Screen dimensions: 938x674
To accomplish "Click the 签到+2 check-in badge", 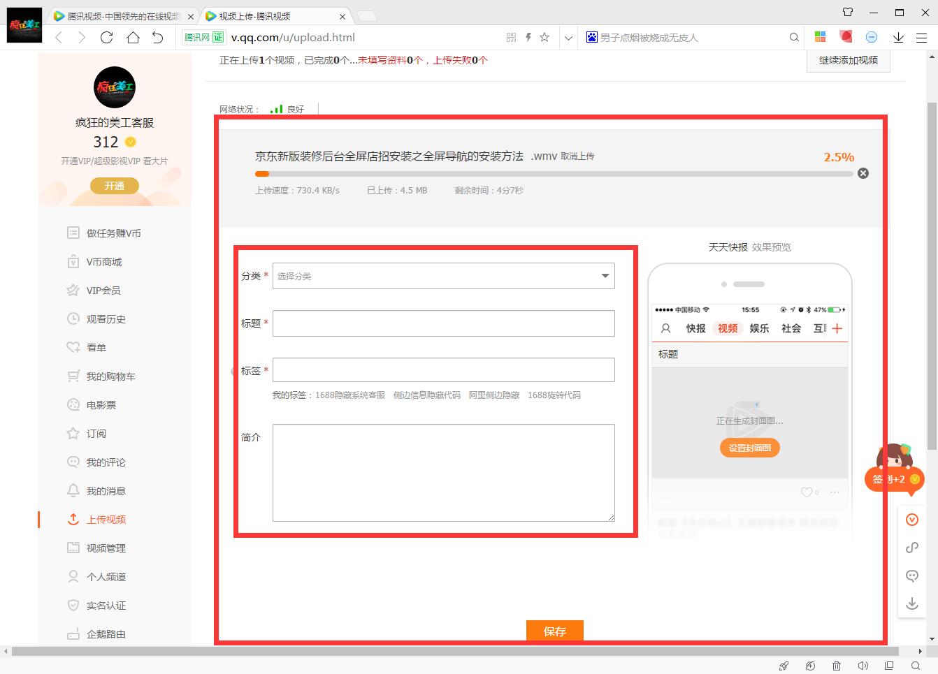I will point(895,479).
